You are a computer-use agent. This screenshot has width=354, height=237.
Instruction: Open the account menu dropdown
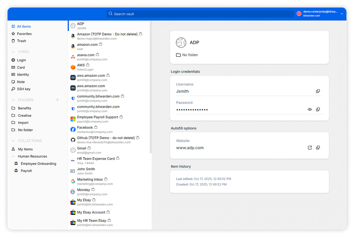coord(342,14)
